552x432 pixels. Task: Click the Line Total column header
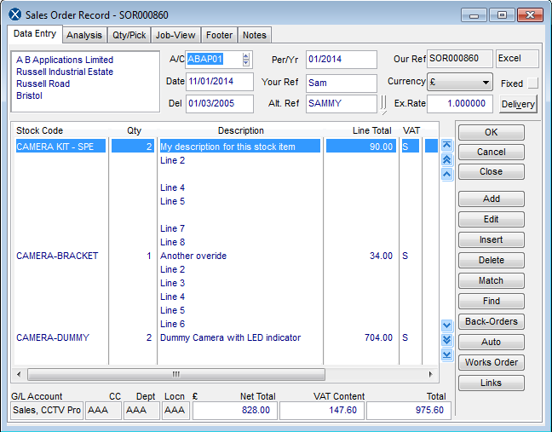(x=371, y=130)
